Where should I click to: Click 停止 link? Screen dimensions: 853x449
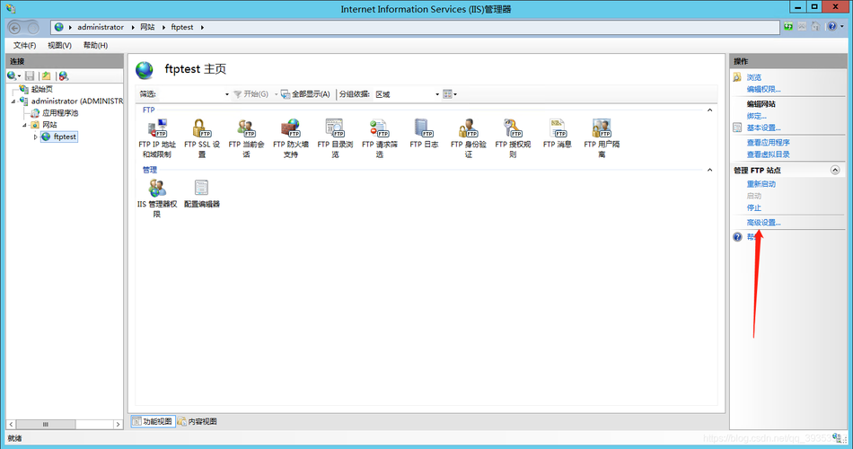coord(754,208)
